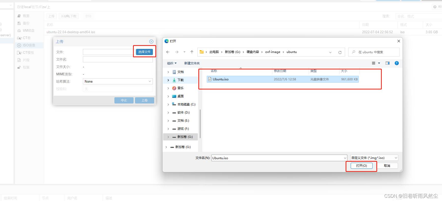Screen dimensions: 442x201
Task: Select the Ubuntu.iso file
Action: tap(221, 79)
